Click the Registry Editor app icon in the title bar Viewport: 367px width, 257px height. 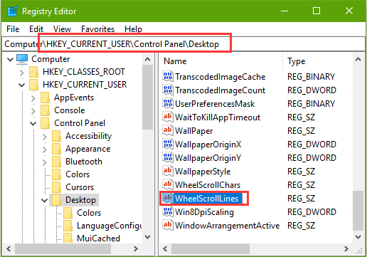[12, 11]
